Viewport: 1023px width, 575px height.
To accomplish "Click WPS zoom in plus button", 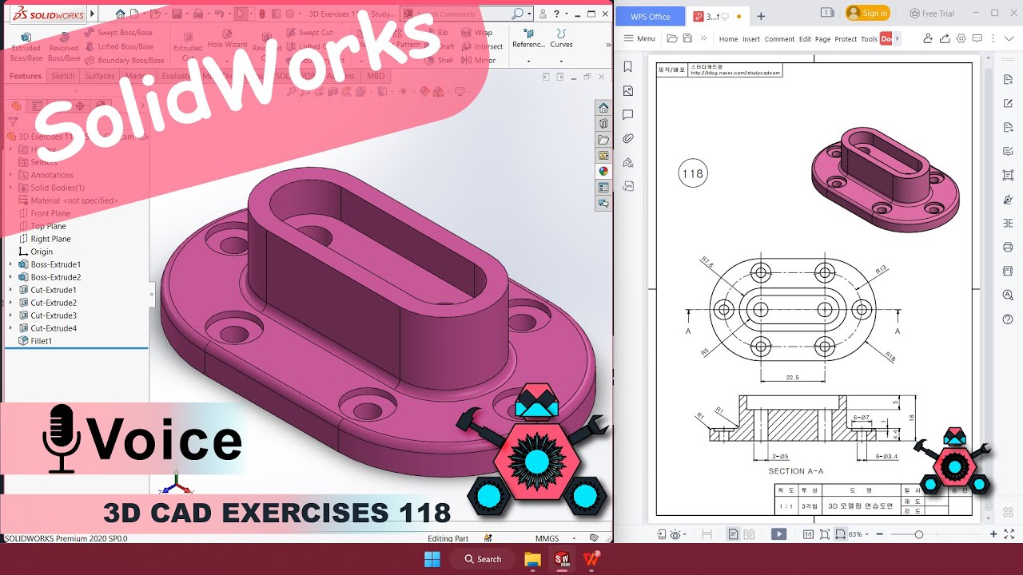I will pos(993,534).
